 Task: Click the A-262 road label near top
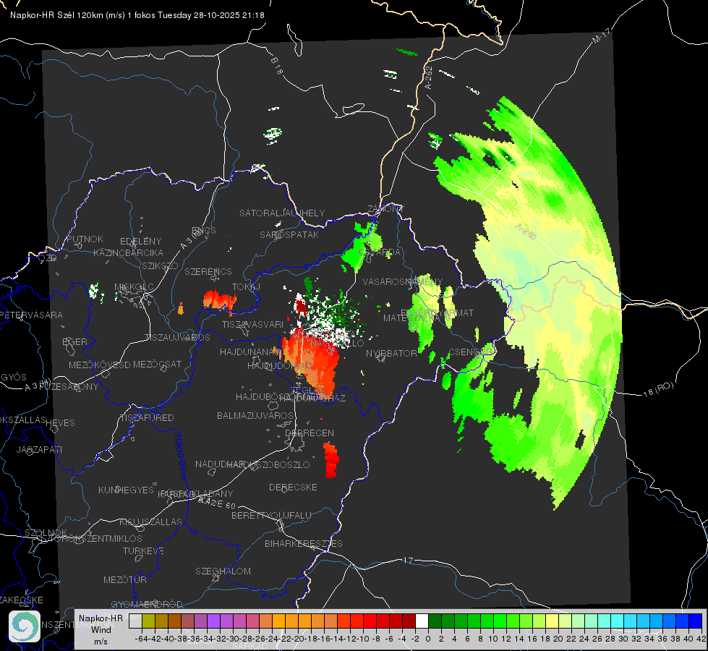click(429, 77)
